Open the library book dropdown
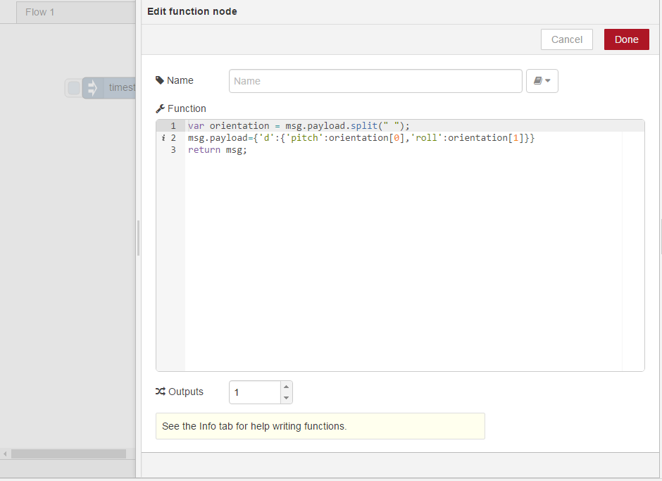This screenshot has width=662, height=481. click(x=542, y=81)
